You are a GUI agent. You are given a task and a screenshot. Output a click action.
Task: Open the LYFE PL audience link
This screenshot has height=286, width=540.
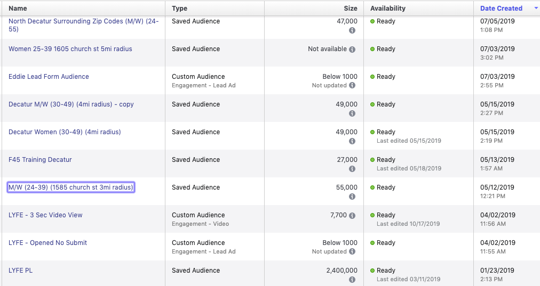[20, 271]
